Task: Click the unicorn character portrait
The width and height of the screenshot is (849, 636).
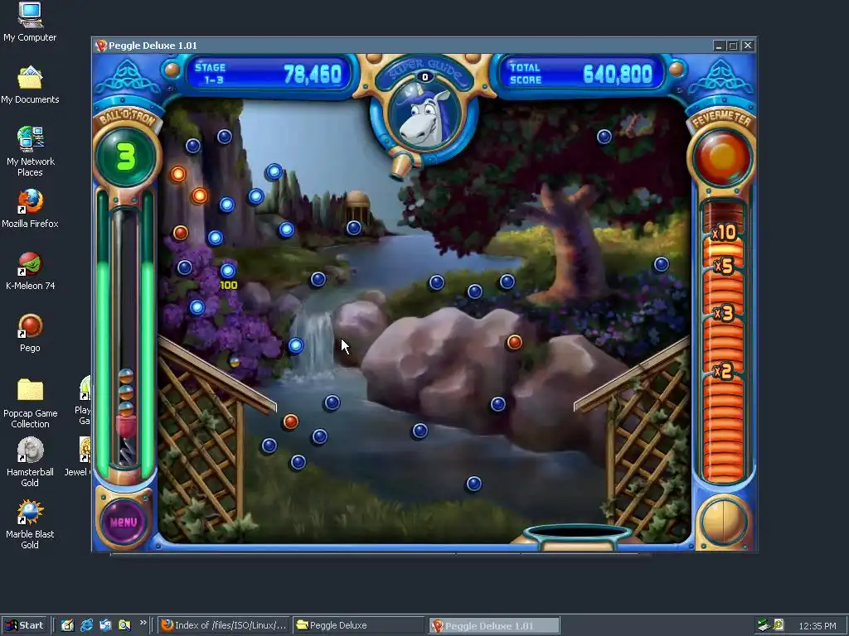Action: coord(425,117)
